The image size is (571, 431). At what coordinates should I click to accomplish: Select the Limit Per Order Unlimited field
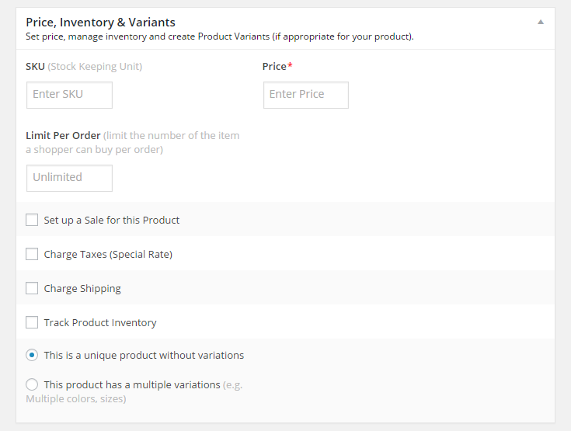coord(69,178)
